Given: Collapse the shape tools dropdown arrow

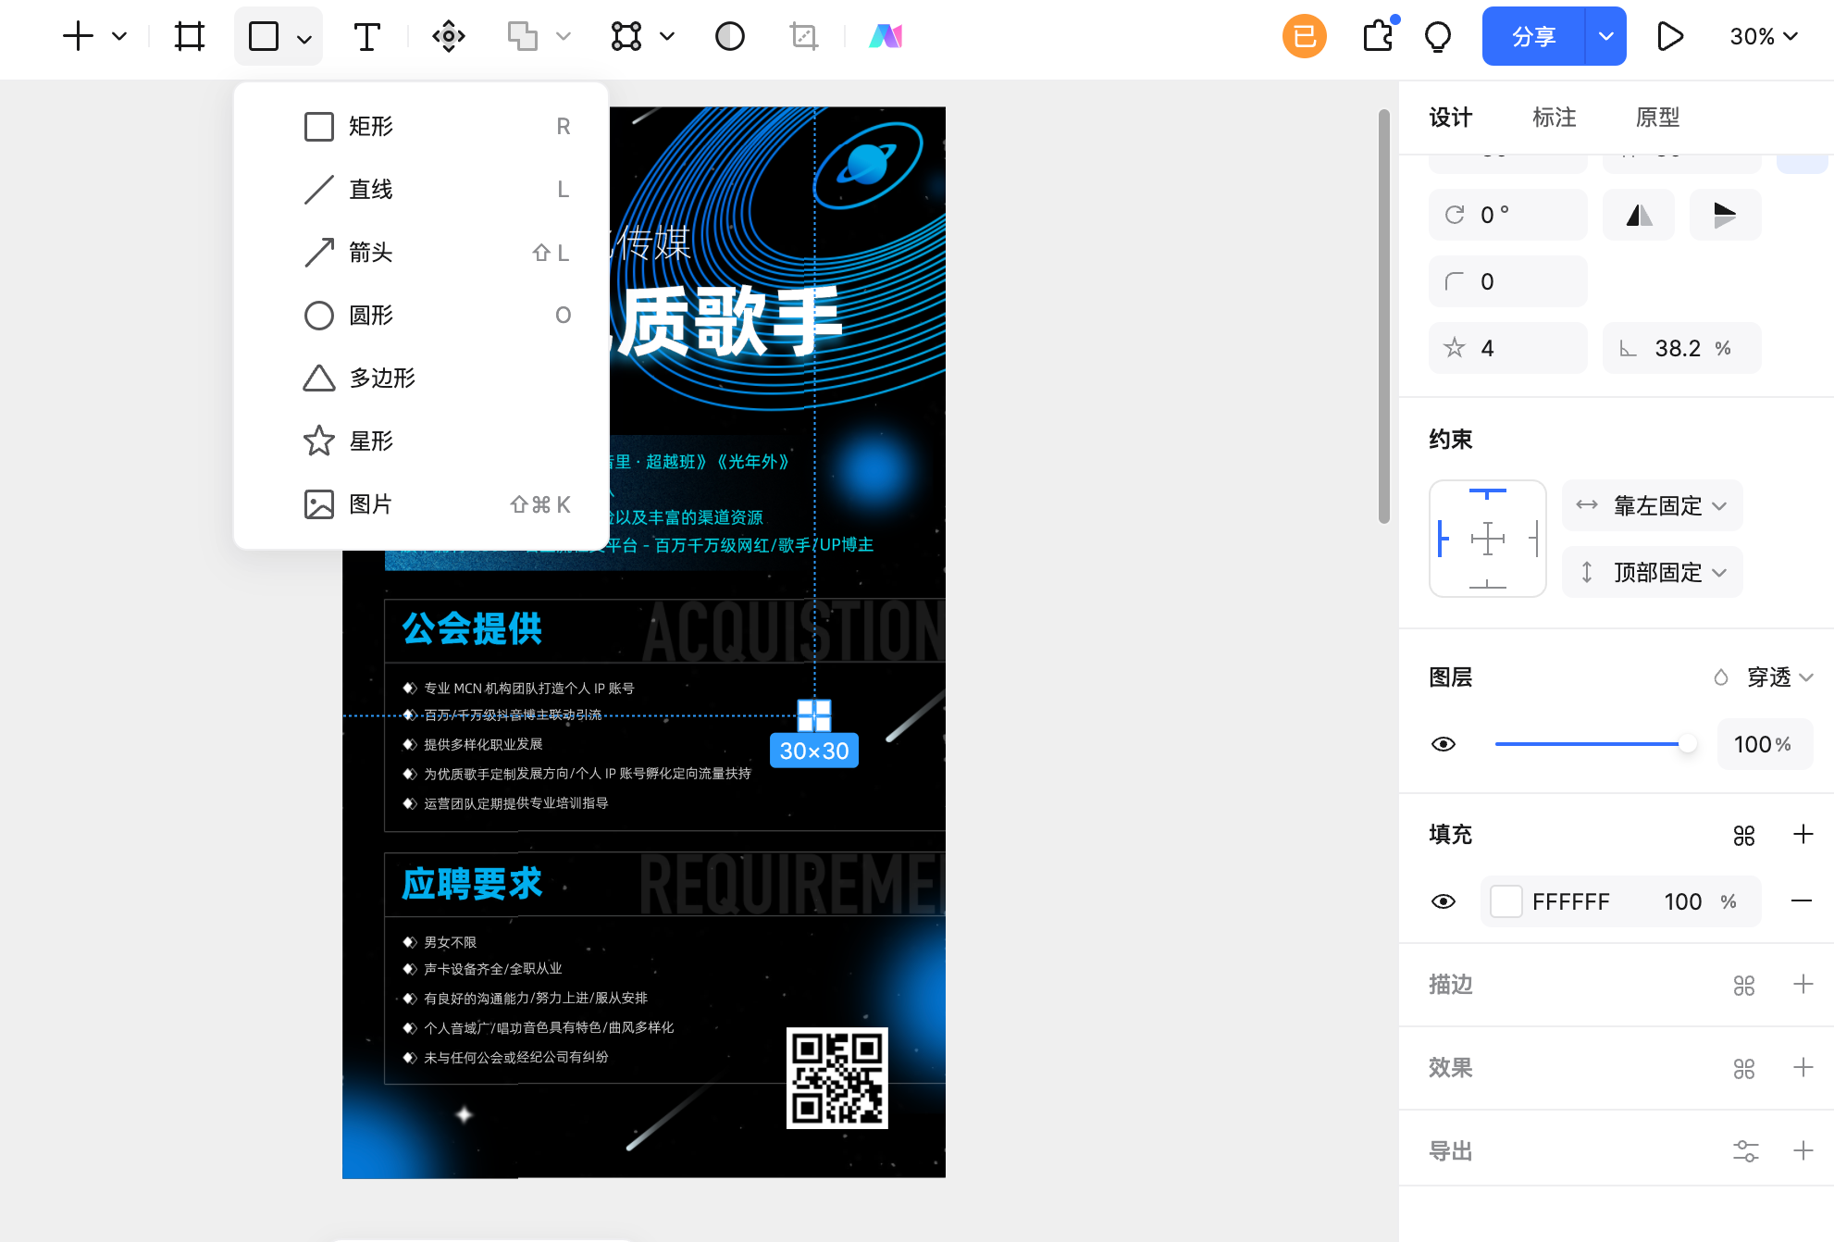Looking at the screenshot, I should click(304, 38).
